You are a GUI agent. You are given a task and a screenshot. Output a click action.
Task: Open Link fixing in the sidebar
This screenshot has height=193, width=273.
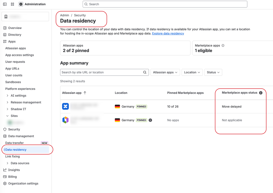pos(13,156)
